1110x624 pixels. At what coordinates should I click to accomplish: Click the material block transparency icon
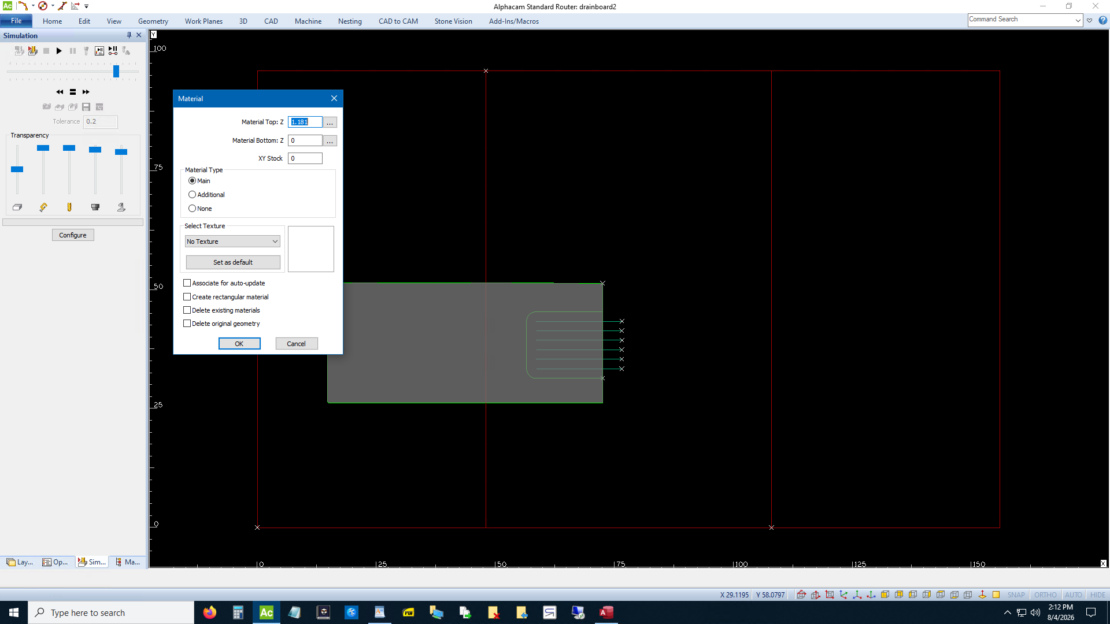pos(17,207)
